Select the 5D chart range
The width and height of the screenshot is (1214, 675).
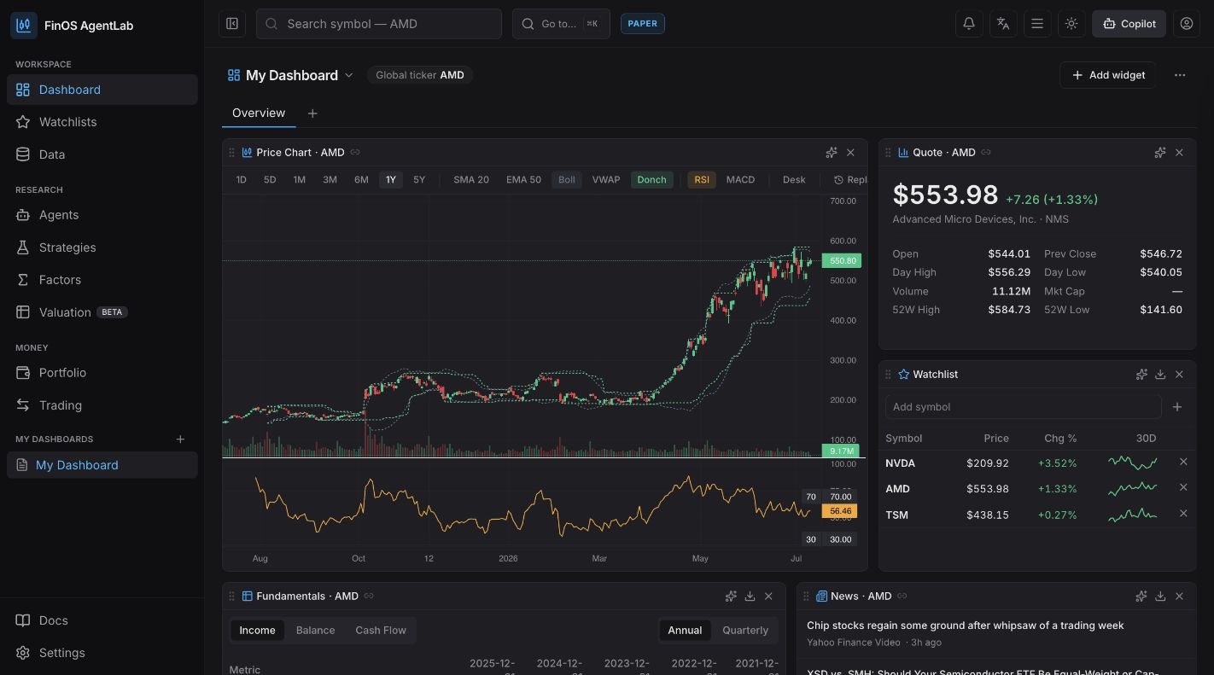tap(270, 180)
